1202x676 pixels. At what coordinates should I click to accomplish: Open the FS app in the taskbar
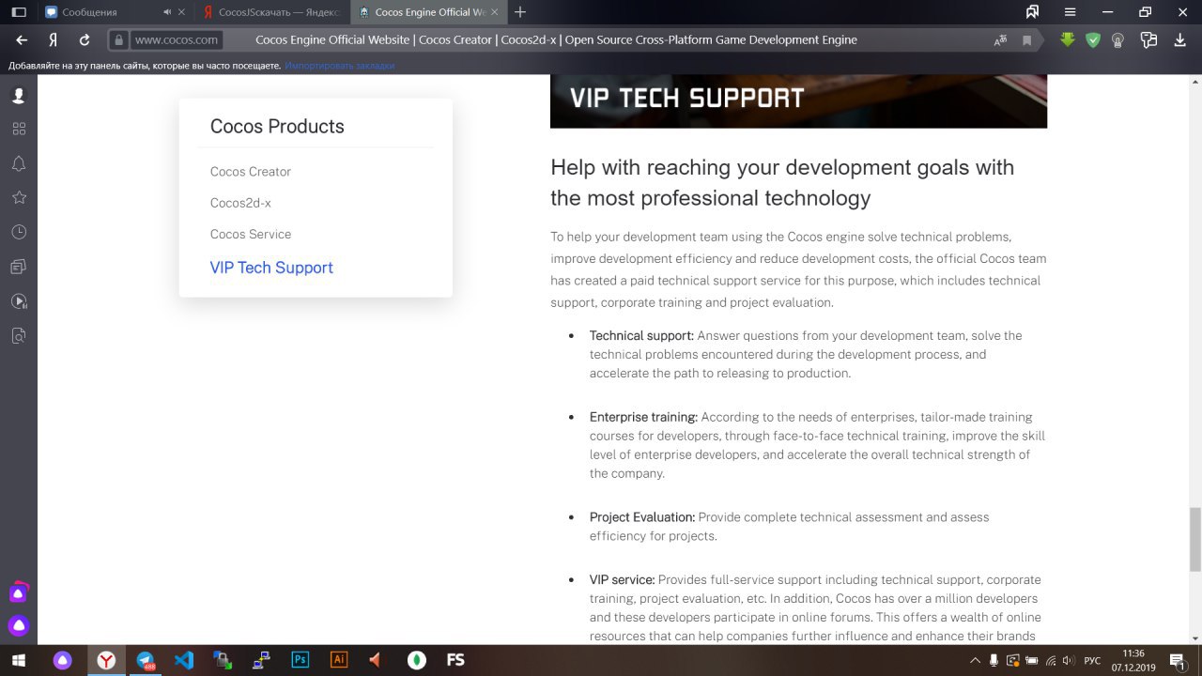(455, 660)
